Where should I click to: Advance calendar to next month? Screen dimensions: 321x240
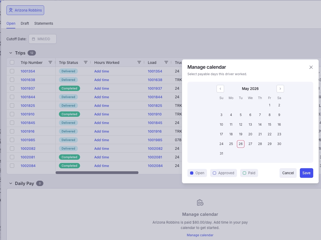point(280,89)
